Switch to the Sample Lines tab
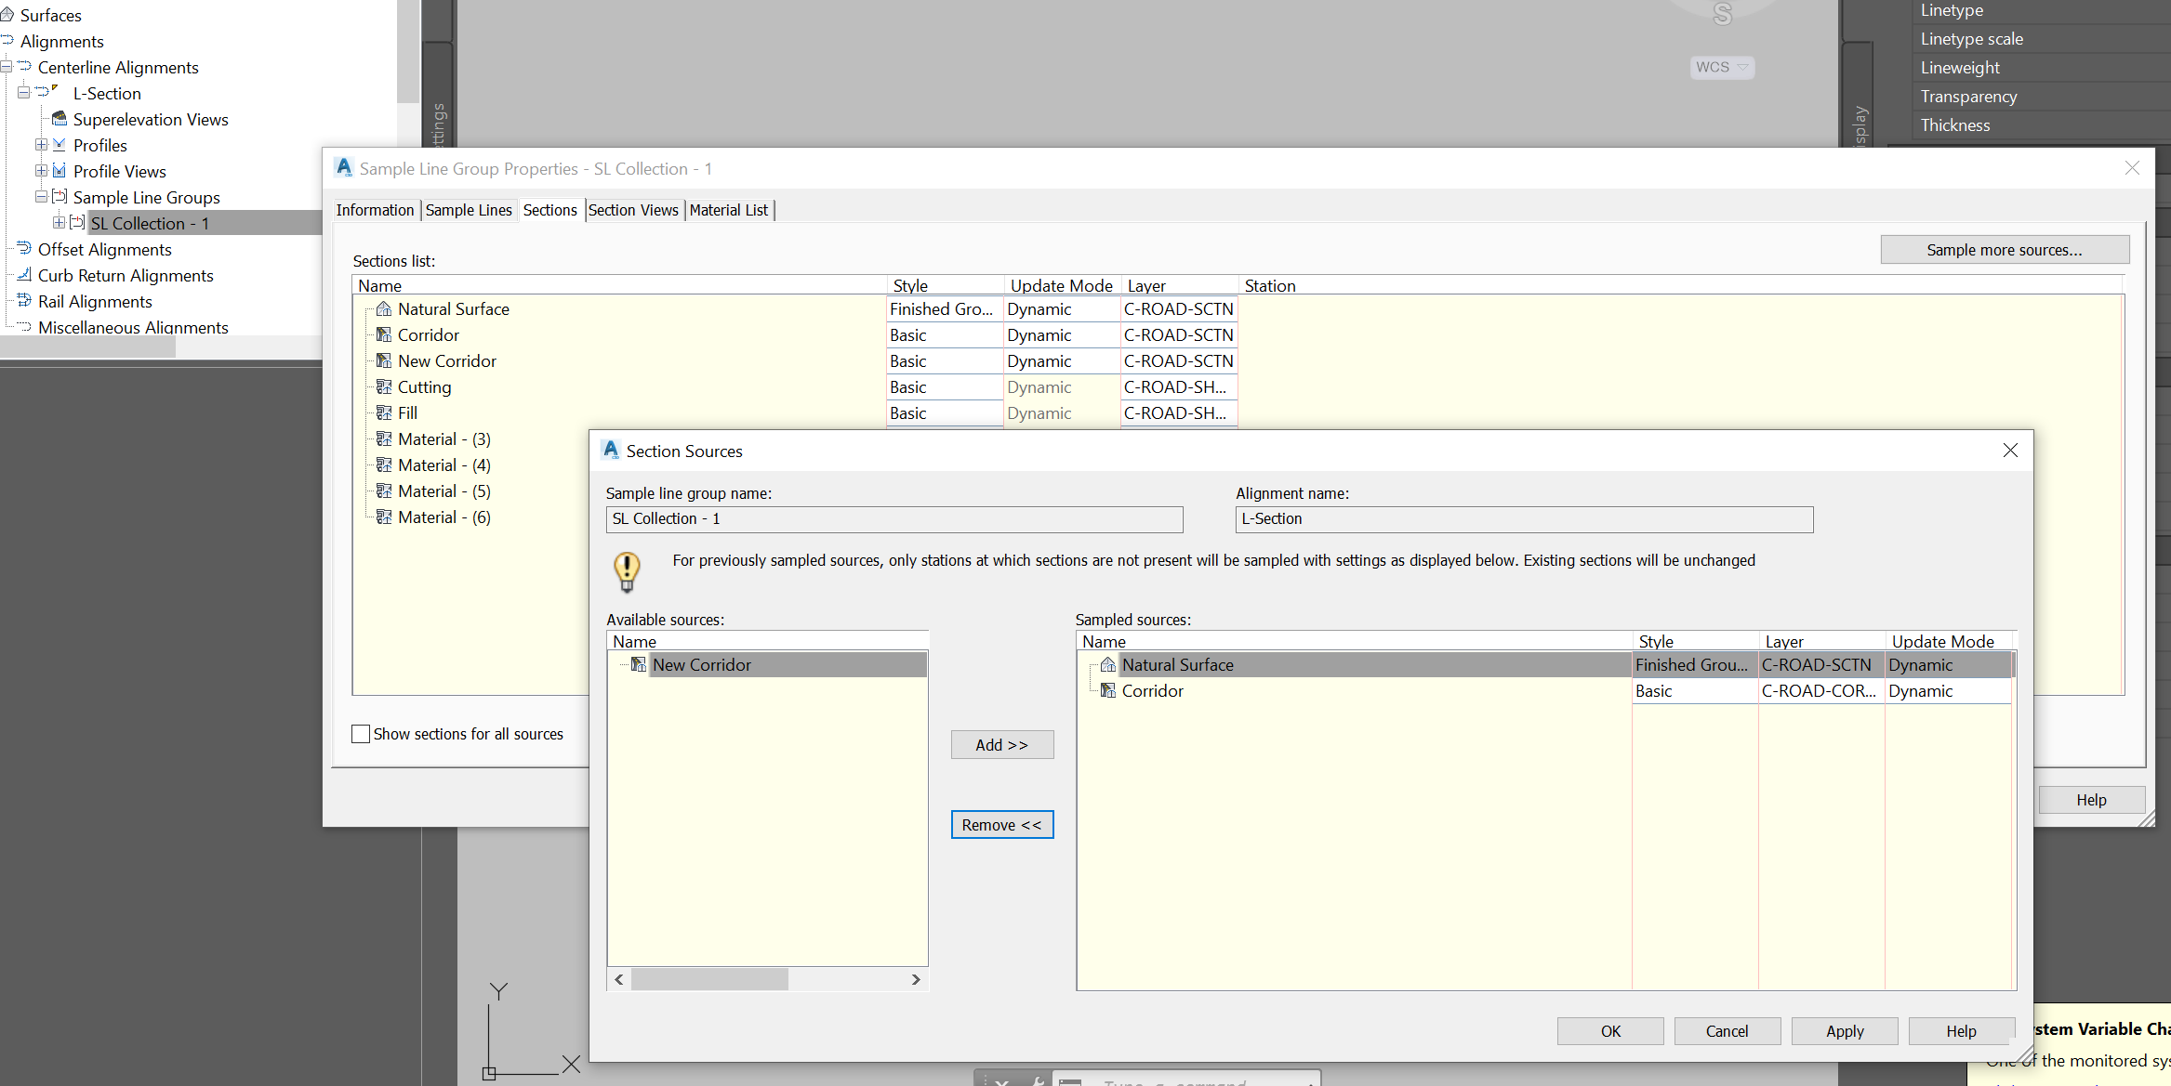Screen dimensions: 2171x1086 tap(469, 210)
